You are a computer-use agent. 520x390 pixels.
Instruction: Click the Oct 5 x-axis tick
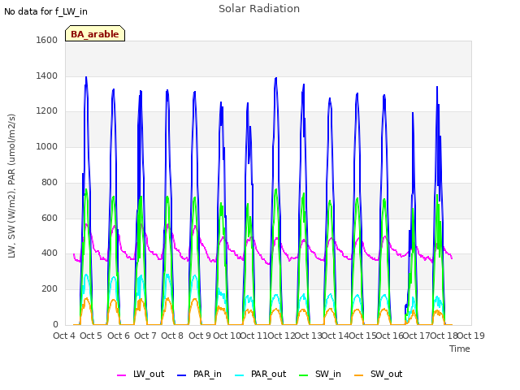coord(91,336)
